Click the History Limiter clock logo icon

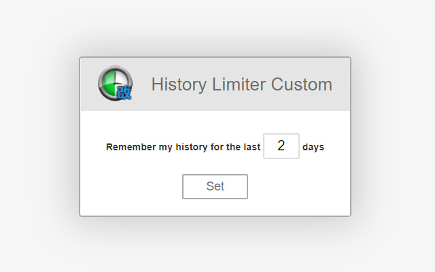[x=115, y=83]
